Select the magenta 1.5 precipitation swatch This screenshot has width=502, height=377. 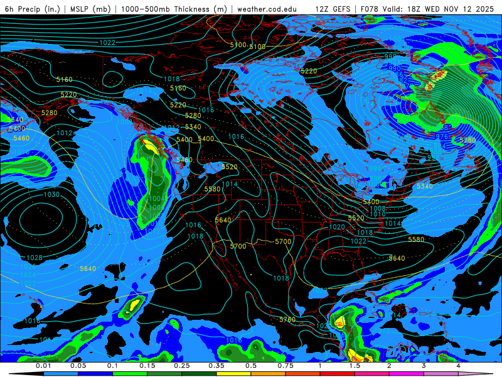tap(371, 374)
